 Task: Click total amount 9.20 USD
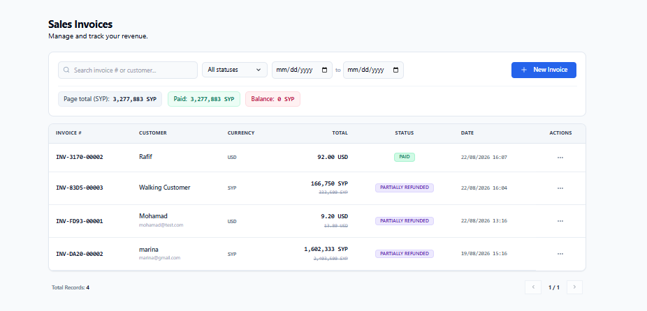pyautogui.click(x=334, y=216)
